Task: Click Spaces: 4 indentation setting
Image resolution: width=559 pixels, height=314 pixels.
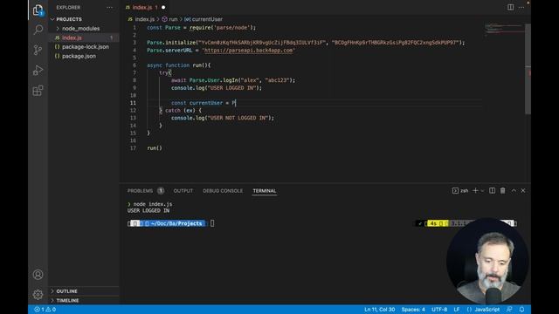Action: [x=413, y=310]
